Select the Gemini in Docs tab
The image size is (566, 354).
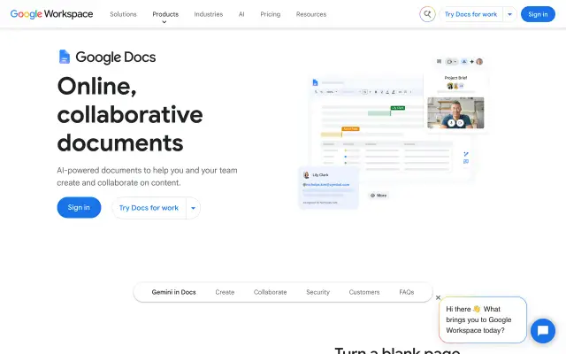(173, 292)
